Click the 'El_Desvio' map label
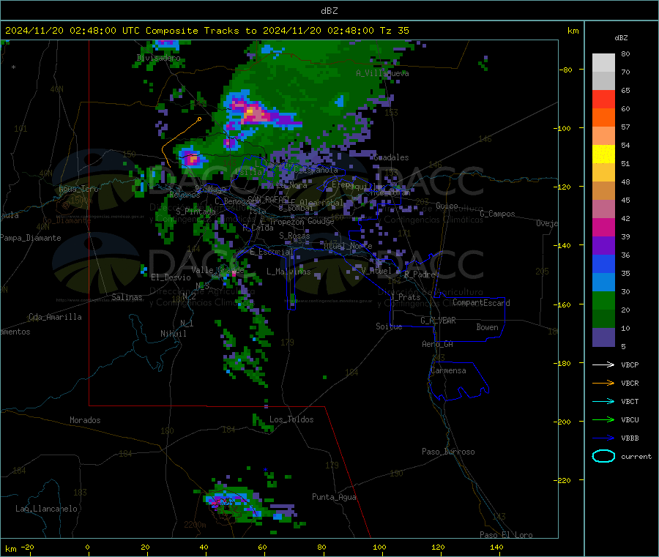659x557 pixels. click(x=171, y=277)
